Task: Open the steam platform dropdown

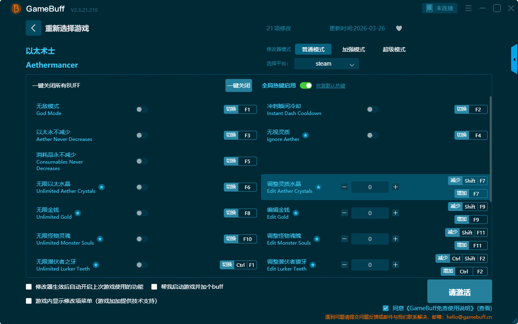Action: [326, 64]
